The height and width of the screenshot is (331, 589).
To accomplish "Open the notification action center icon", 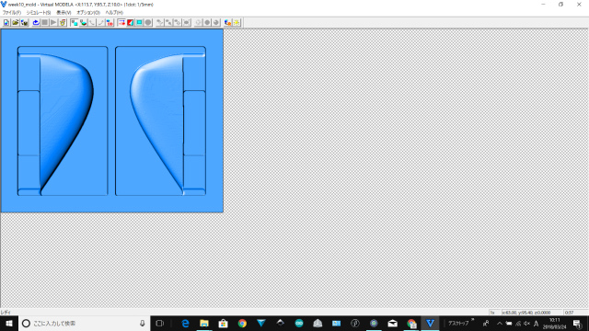I will point(577,323).
